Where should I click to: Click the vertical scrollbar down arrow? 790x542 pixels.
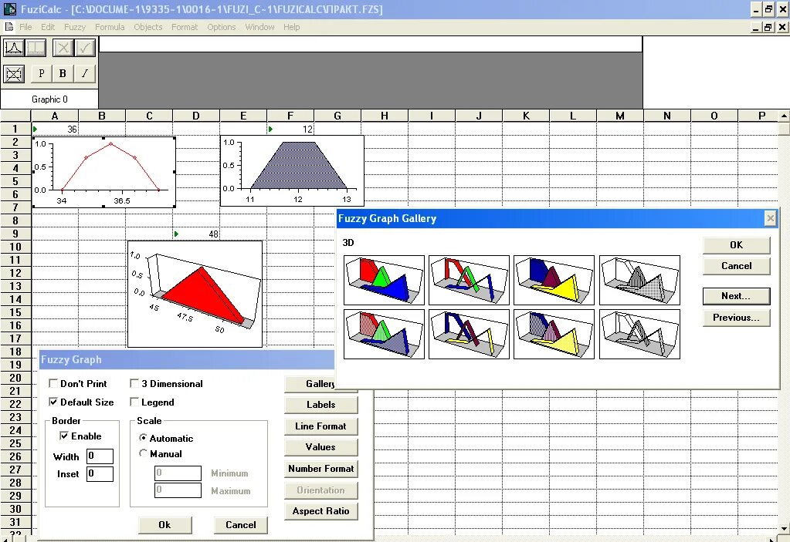pyautogui.click(x=784, y=528)
